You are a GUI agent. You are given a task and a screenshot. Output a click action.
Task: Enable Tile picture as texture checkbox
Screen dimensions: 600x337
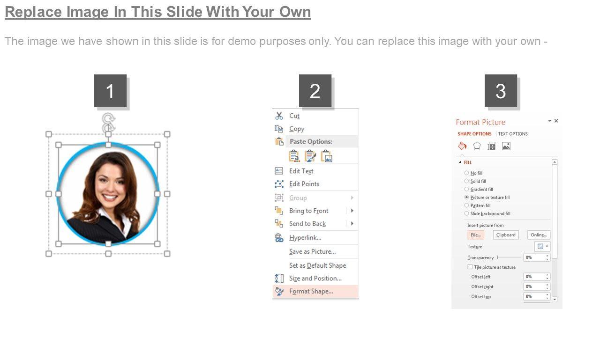point(470,267)
